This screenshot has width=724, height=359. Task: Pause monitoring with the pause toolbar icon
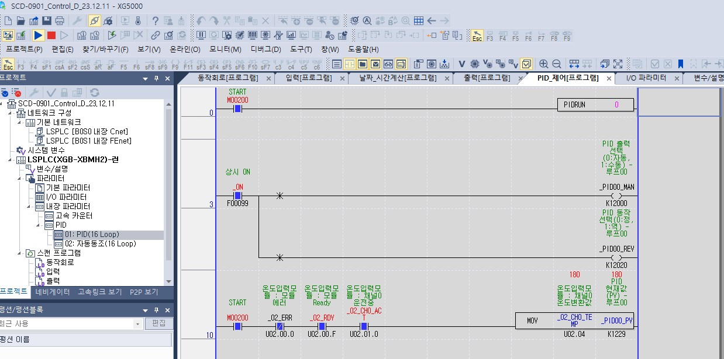[201, 35]
